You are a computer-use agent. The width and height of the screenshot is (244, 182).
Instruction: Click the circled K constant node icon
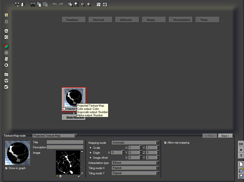[x=6, y=65]
